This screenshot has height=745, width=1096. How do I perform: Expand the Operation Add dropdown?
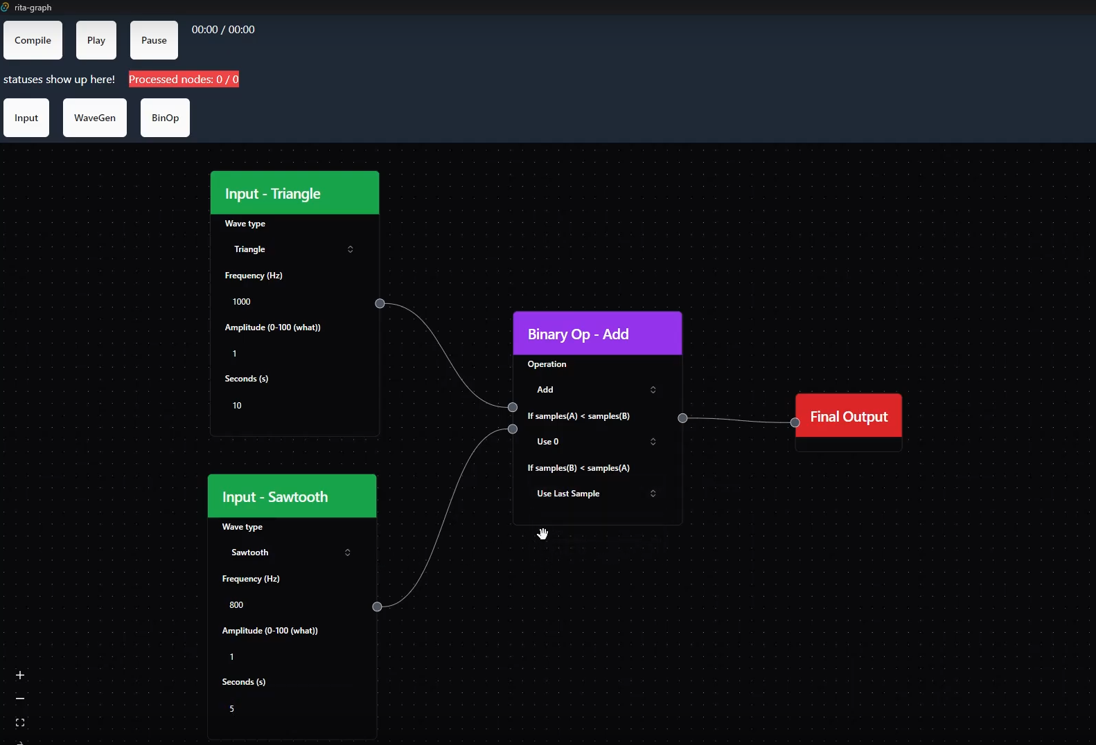pos(596,390)
